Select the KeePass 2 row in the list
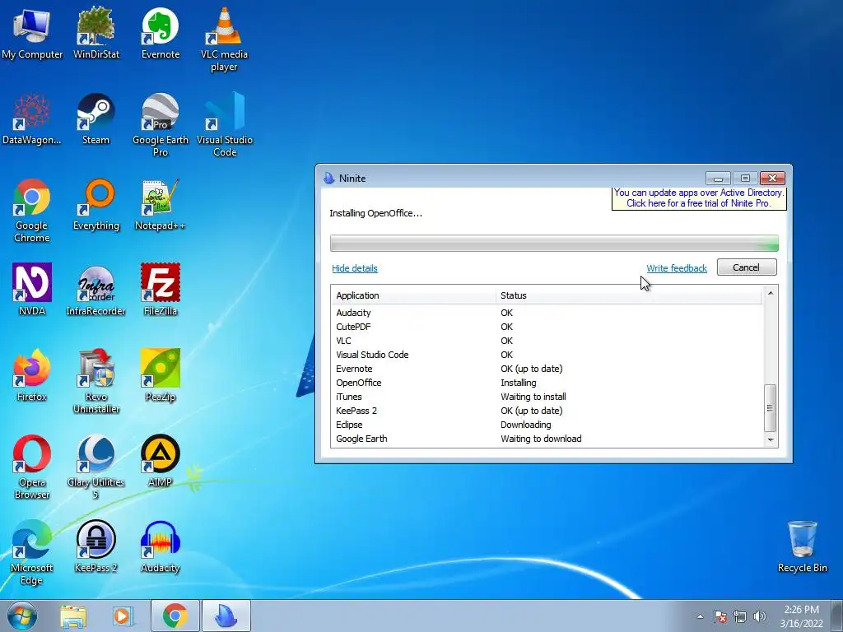The width and height of the screenshot is (843, 632). click(x=547, y=411)
